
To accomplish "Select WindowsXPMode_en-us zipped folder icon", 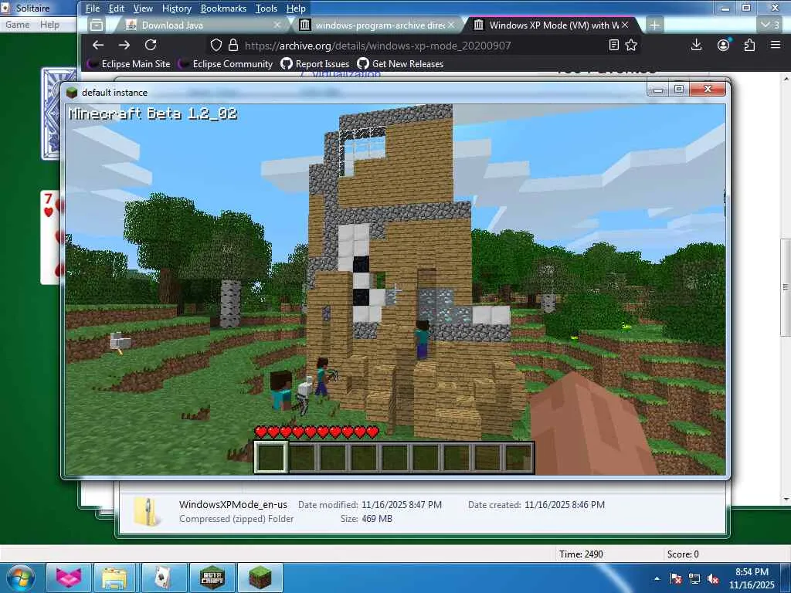I will (x=146, y=512).
